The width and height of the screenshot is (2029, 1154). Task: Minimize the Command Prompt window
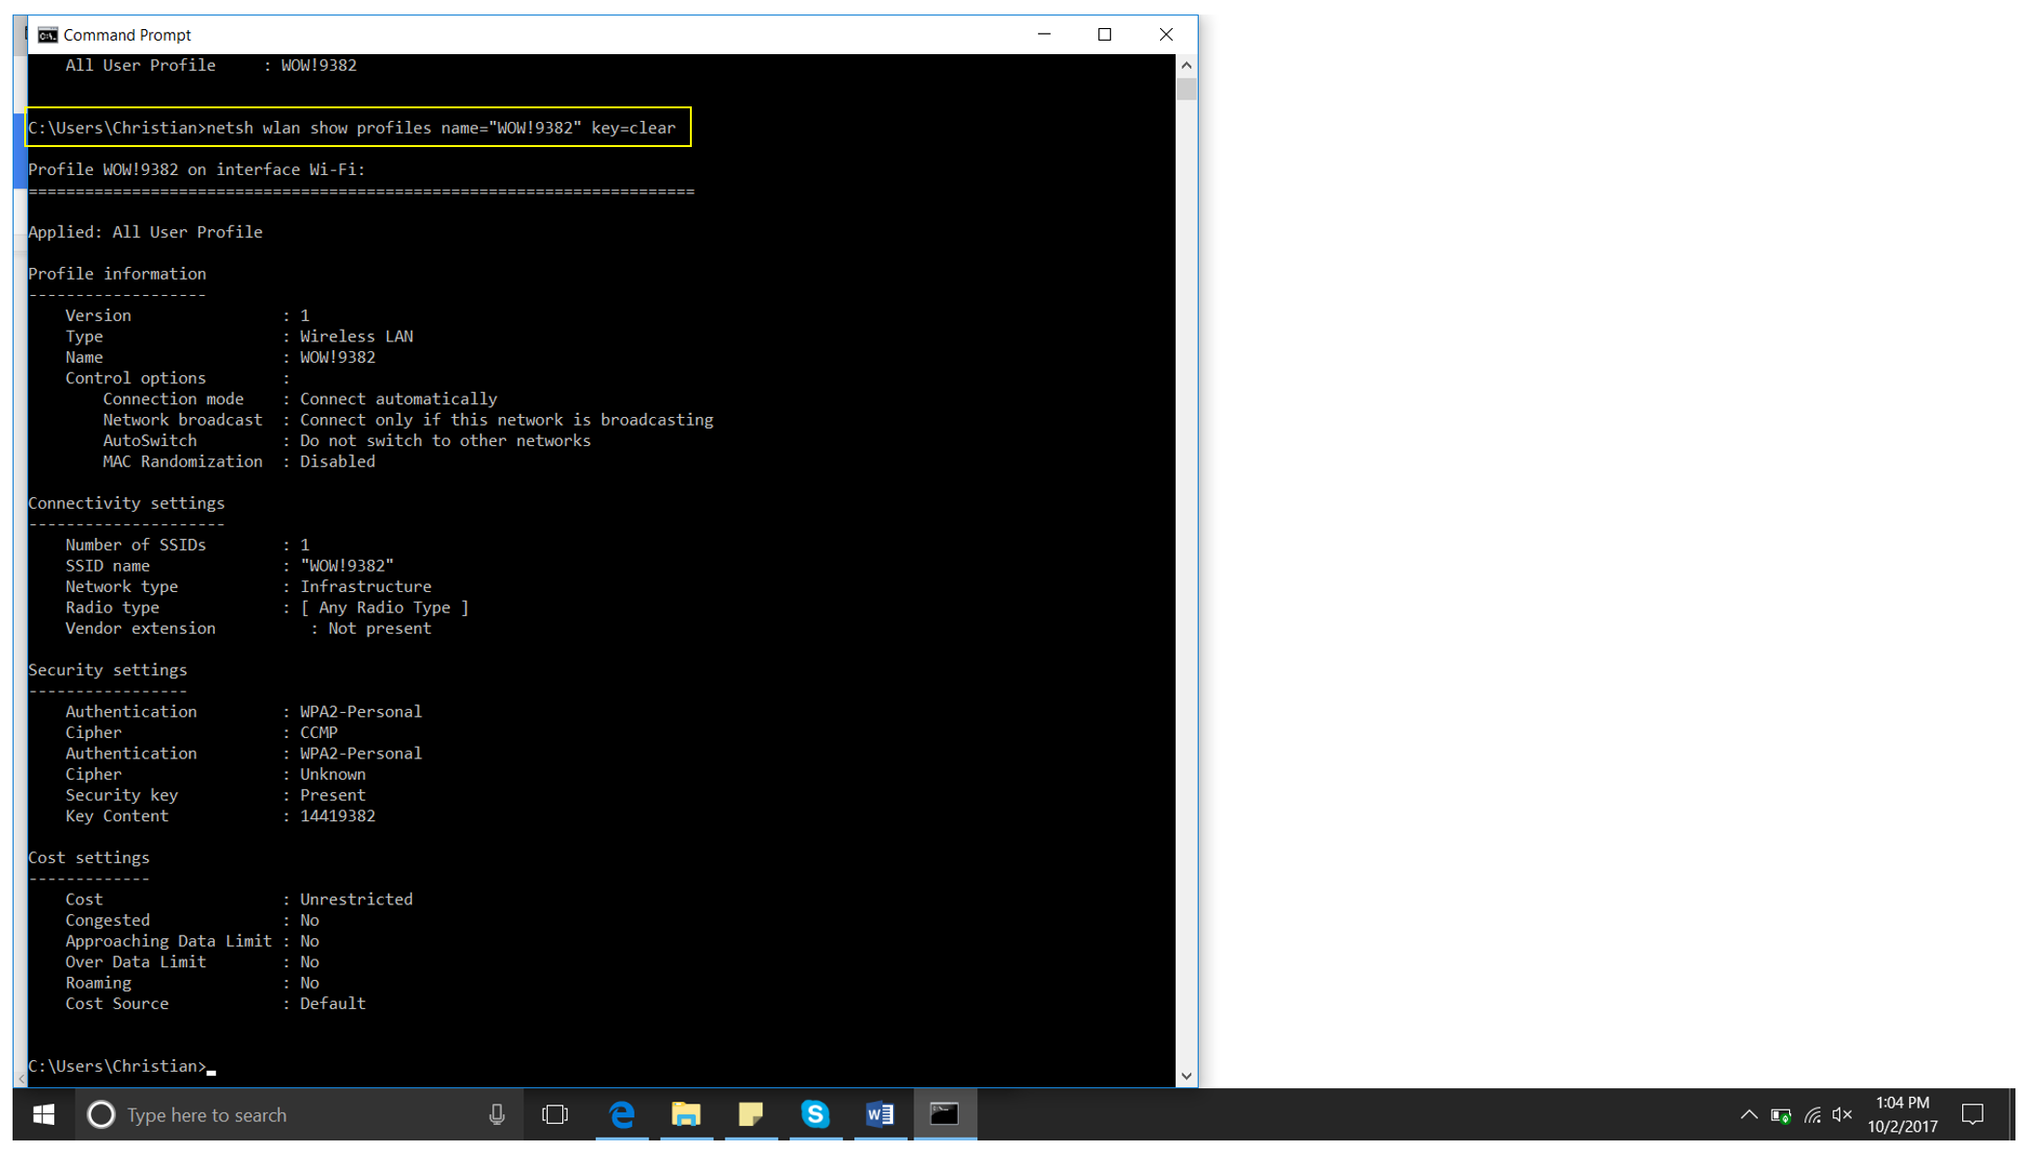(x=1044, y=34)
